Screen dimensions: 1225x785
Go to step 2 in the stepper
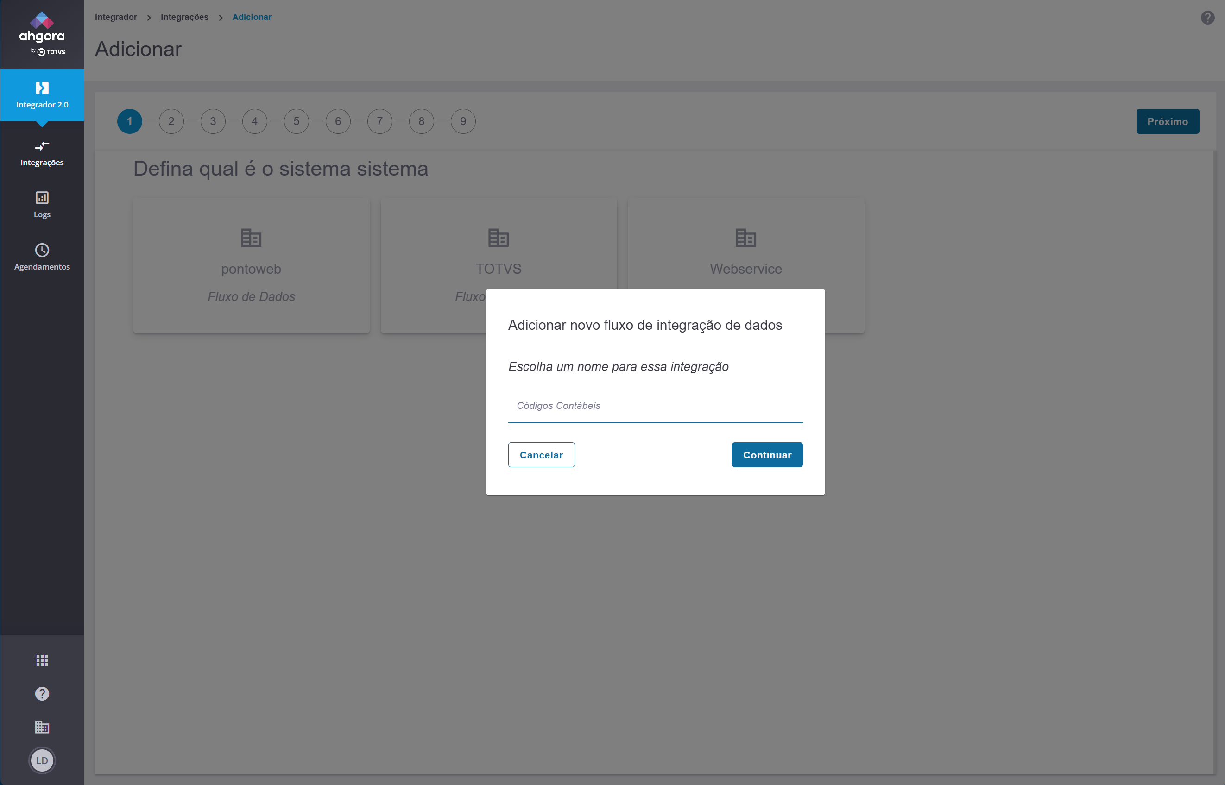pyautogui.click(x=171, y=121)
